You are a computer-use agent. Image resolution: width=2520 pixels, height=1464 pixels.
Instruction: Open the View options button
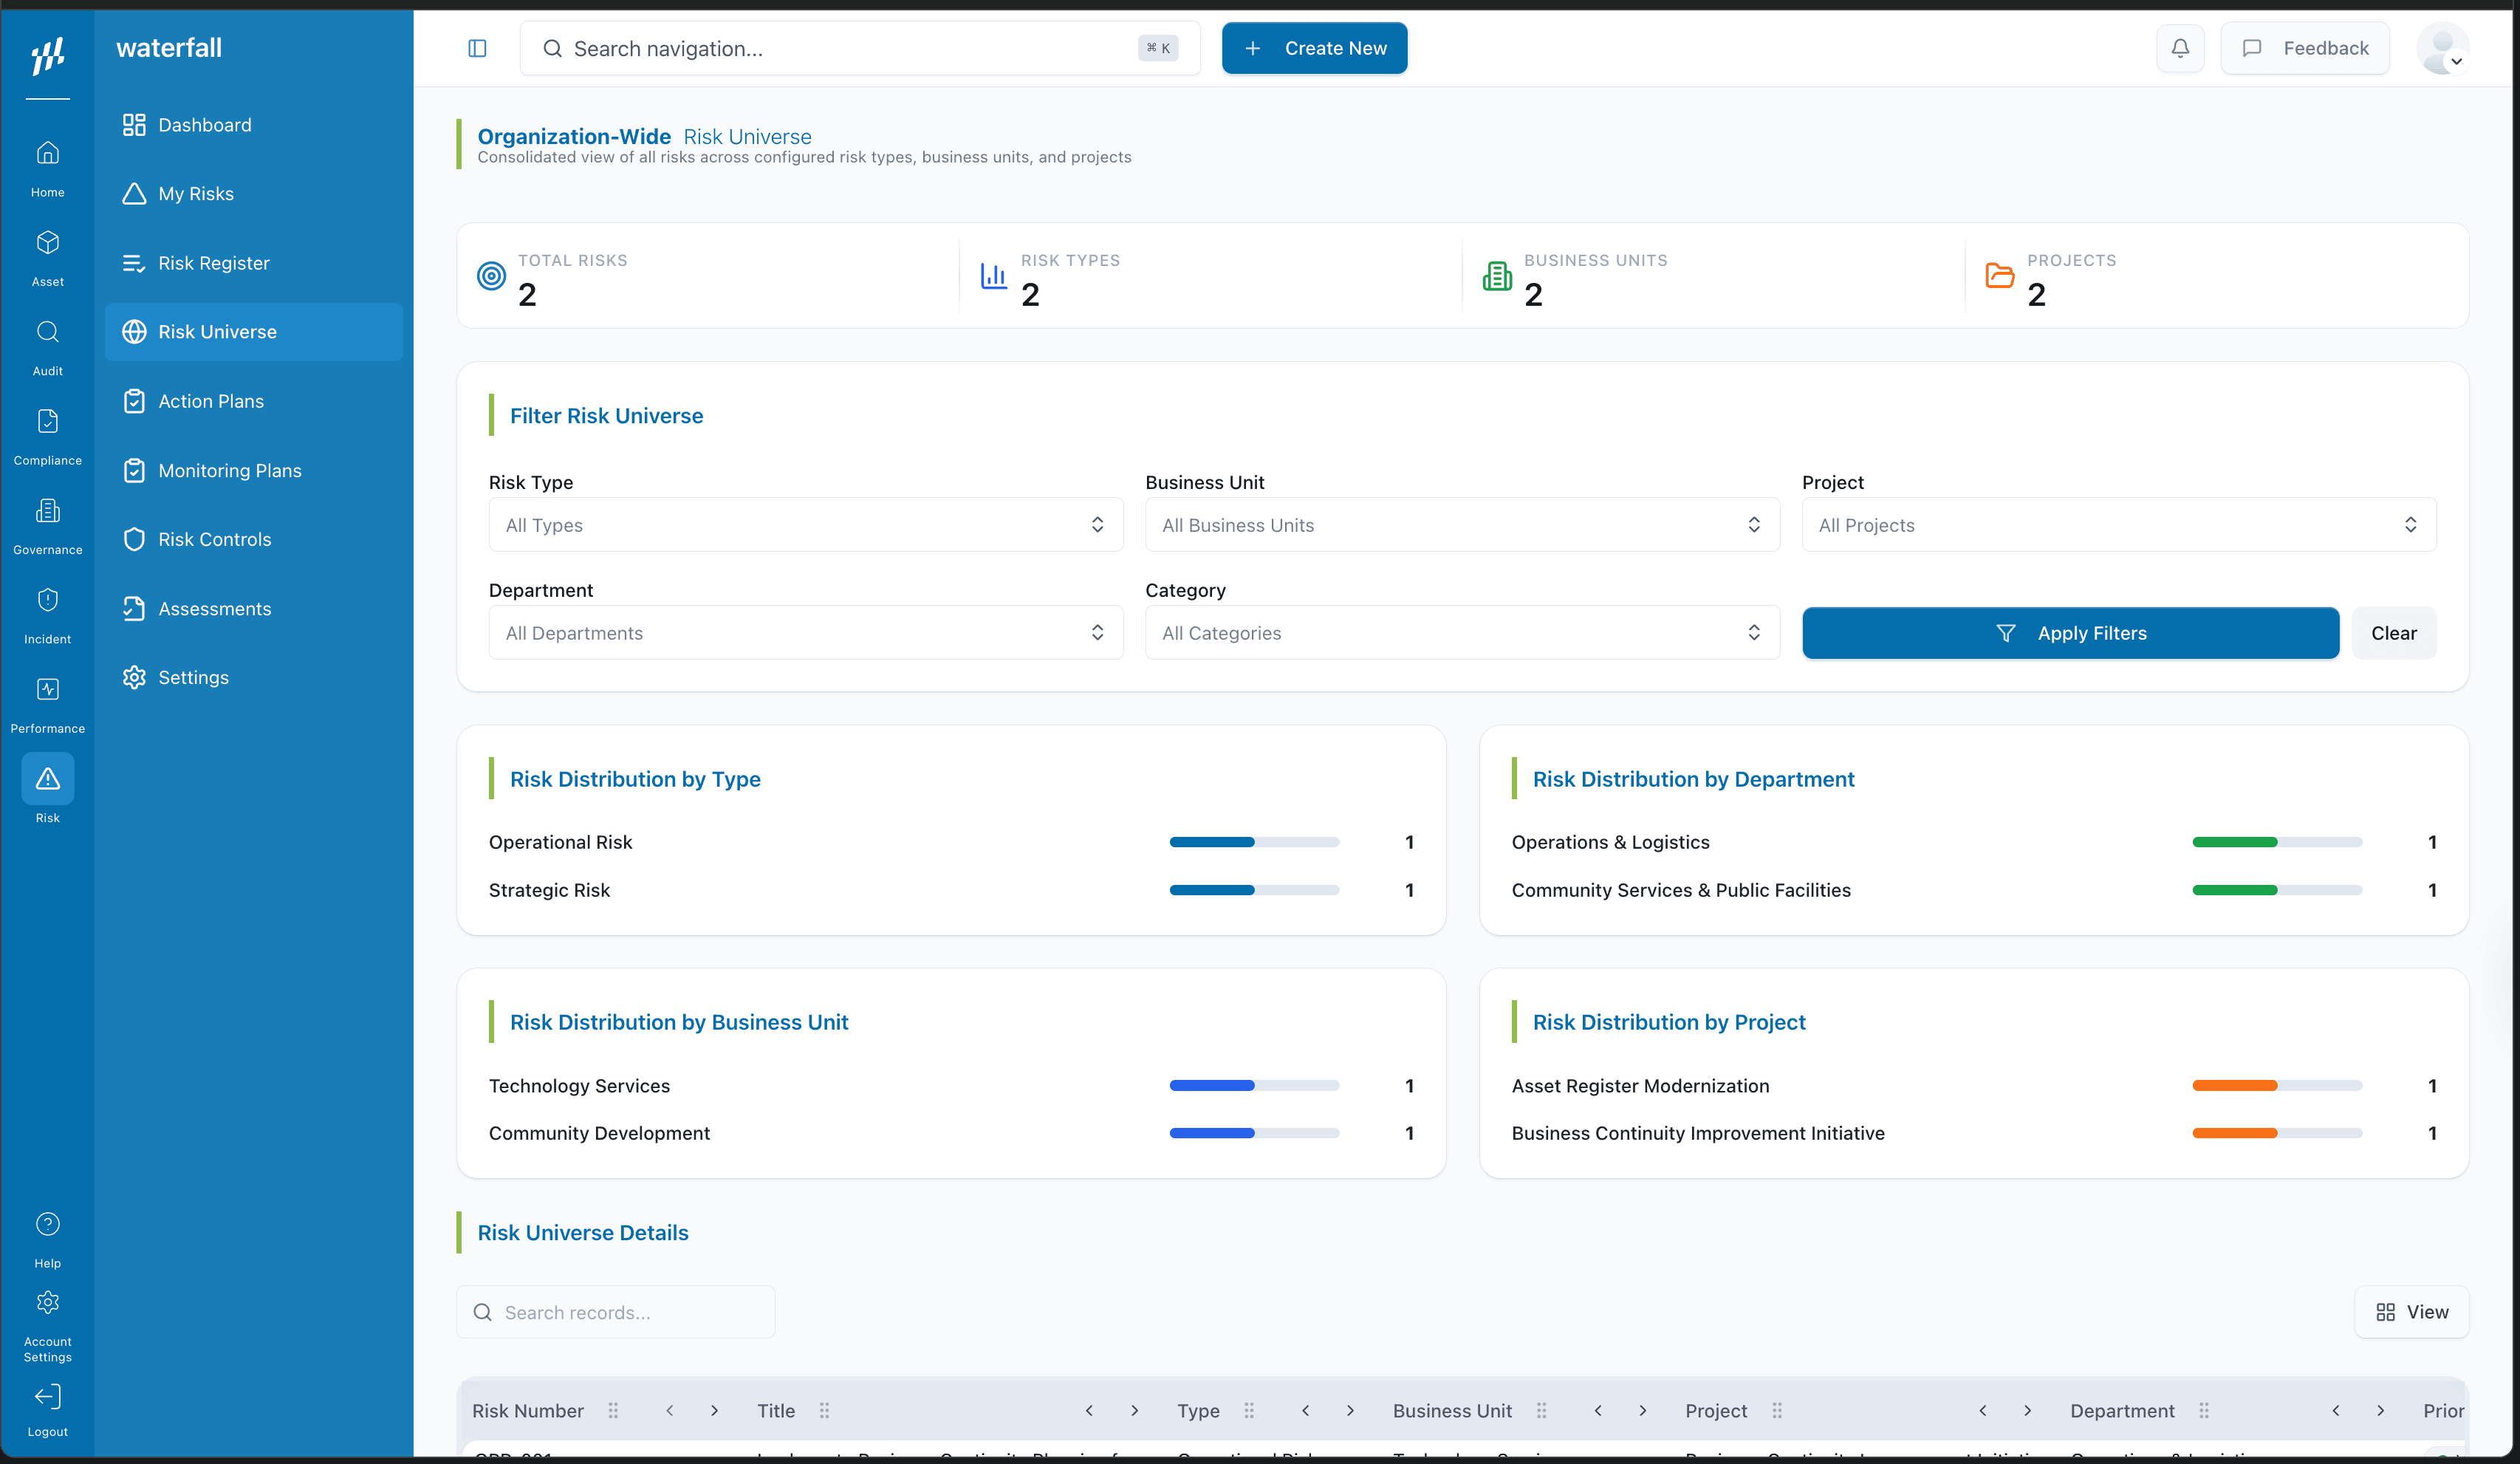coord(2411,1312)
